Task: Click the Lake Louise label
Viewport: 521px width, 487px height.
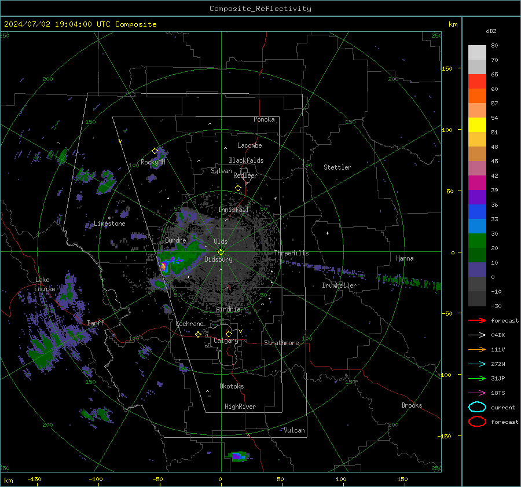Action: pos(45,284)
